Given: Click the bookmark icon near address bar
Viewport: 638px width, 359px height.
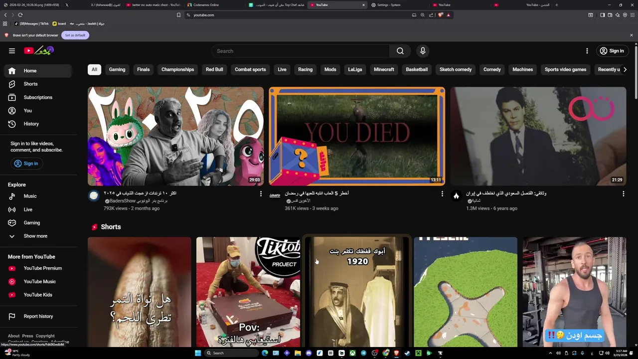Looking at the screenshot, I should tap(178, 15).
